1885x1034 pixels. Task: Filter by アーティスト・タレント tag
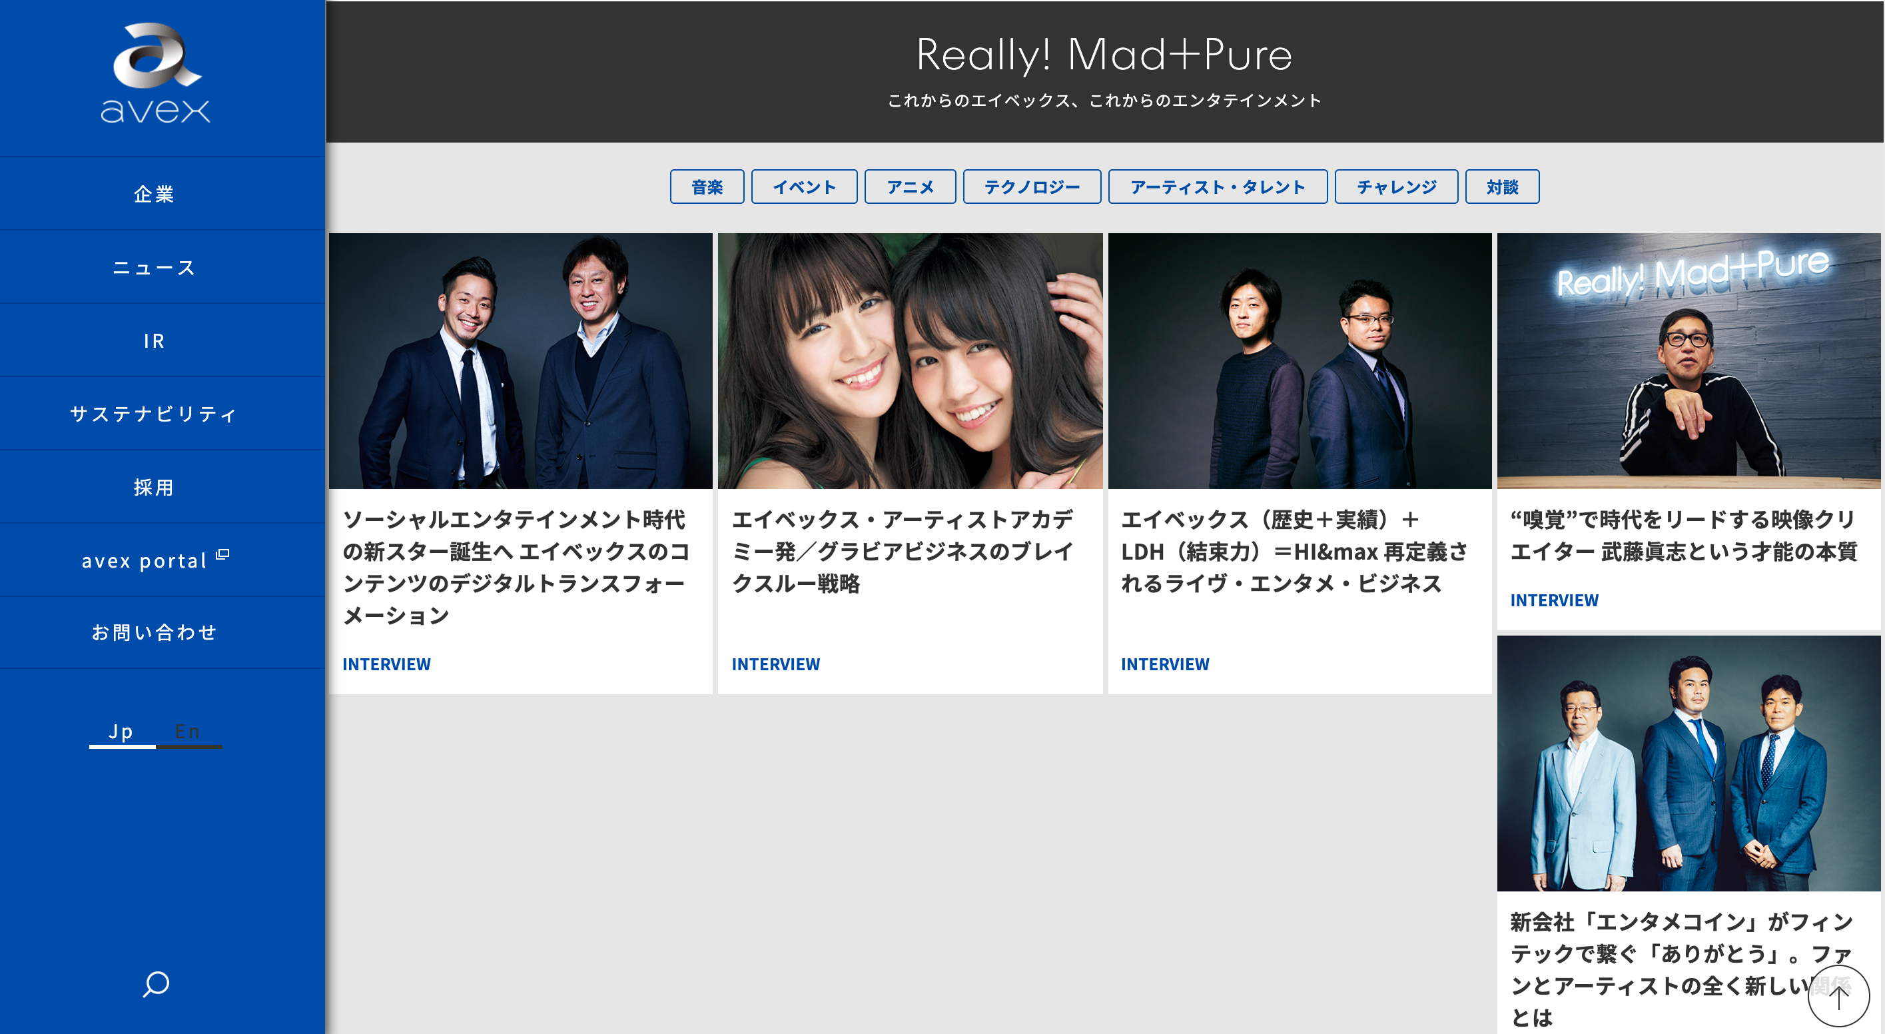[1218, 187]
